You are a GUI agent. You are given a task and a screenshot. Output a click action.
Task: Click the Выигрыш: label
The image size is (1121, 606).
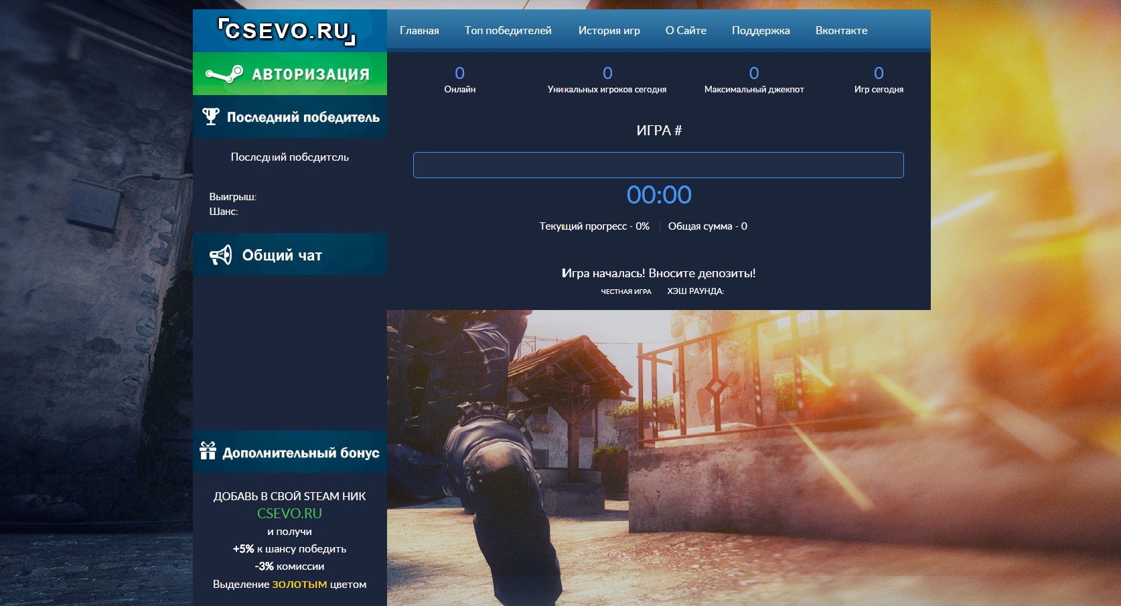point(233,197)
